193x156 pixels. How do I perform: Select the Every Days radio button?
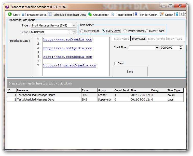103,31
